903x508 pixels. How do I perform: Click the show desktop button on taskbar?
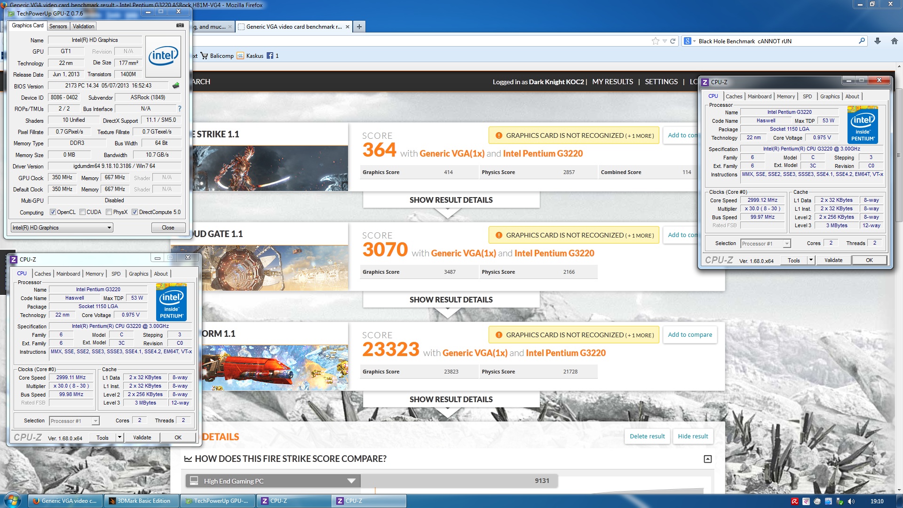pyautogui.click(x=899, y=501)
